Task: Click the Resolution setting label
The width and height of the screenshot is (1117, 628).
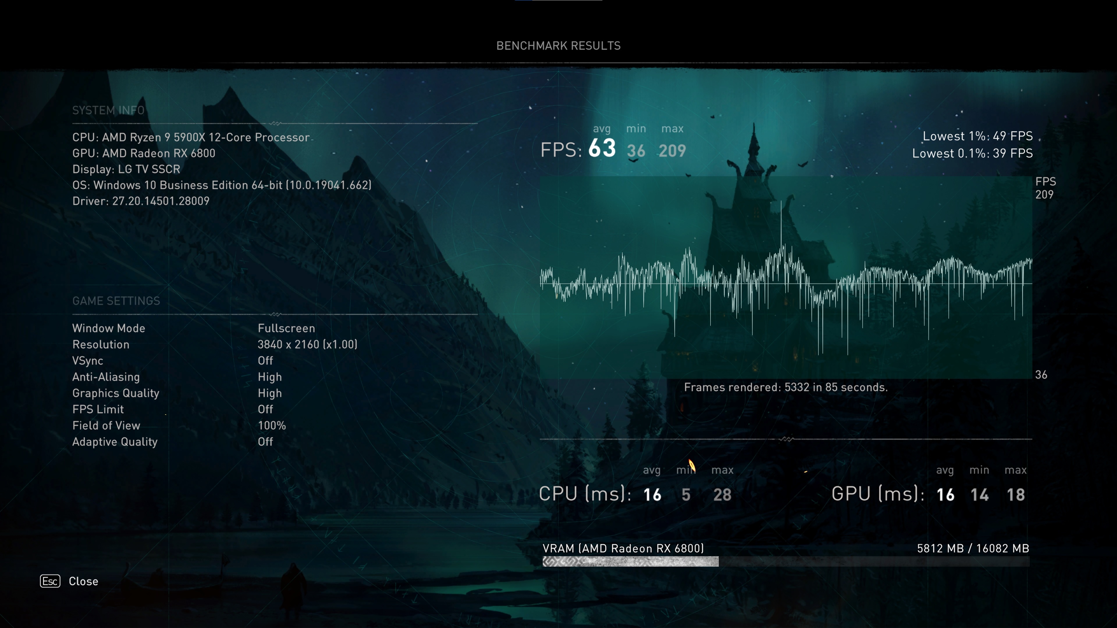Action: (101, 345)
